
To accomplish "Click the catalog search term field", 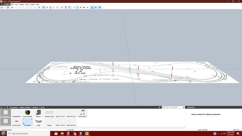I will [172, 107].
